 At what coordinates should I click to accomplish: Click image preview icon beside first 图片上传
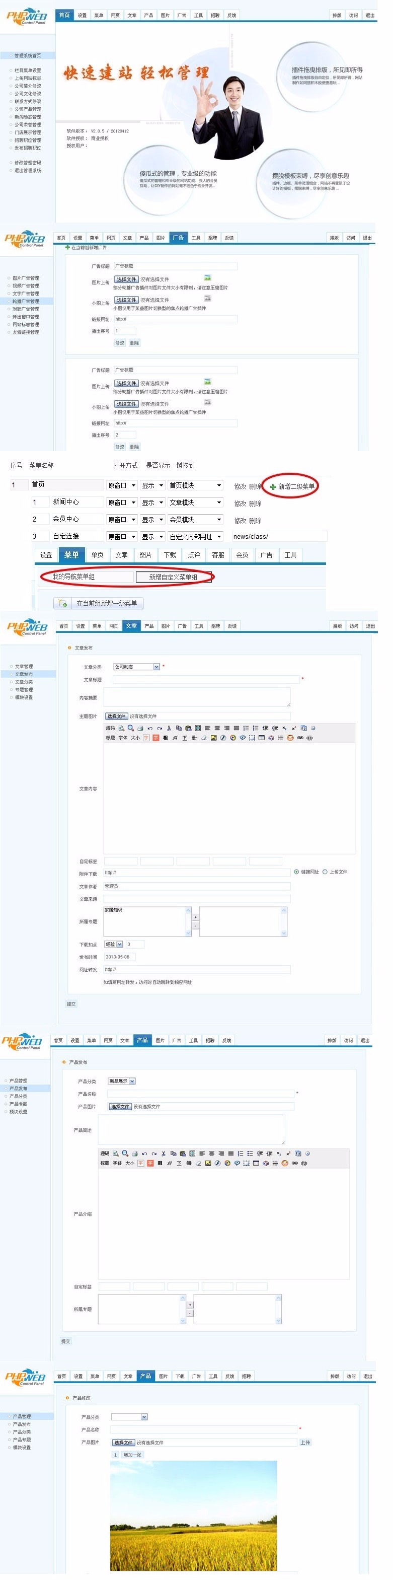pyautogui.click(x=207, y=278)
